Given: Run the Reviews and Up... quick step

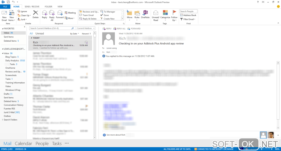Looking at the screenshot, I should coord(89,12).
